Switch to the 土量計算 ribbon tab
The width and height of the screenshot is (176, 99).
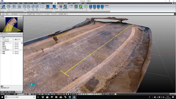pyautogui.click(x=39, y=3)
